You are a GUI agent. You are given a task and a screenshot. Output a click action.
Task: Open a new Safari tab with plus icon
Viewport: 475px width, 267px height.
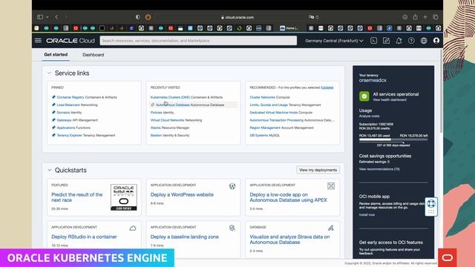pyautogui.click(x=425, y=17)
